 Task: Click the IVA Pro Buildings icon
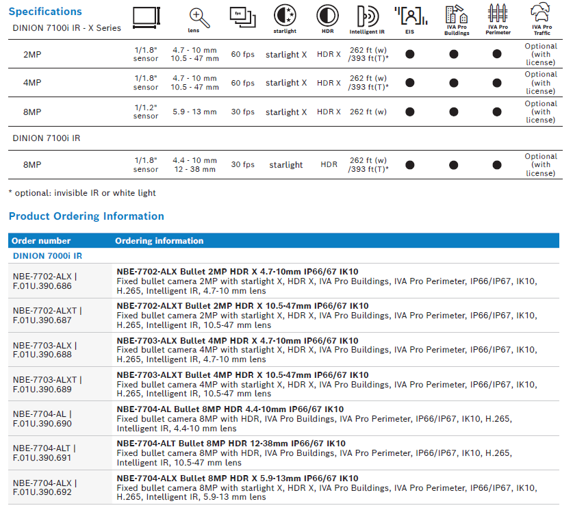[x=455, y=15]
